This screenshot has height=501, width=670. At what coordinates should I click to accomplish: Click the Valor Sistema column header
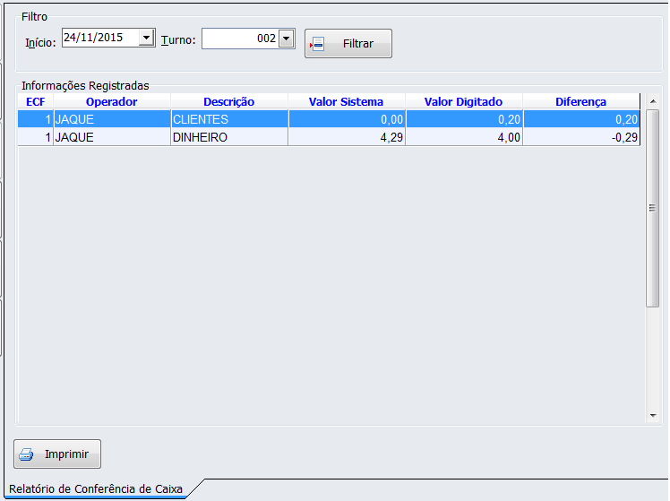point(346,102)
